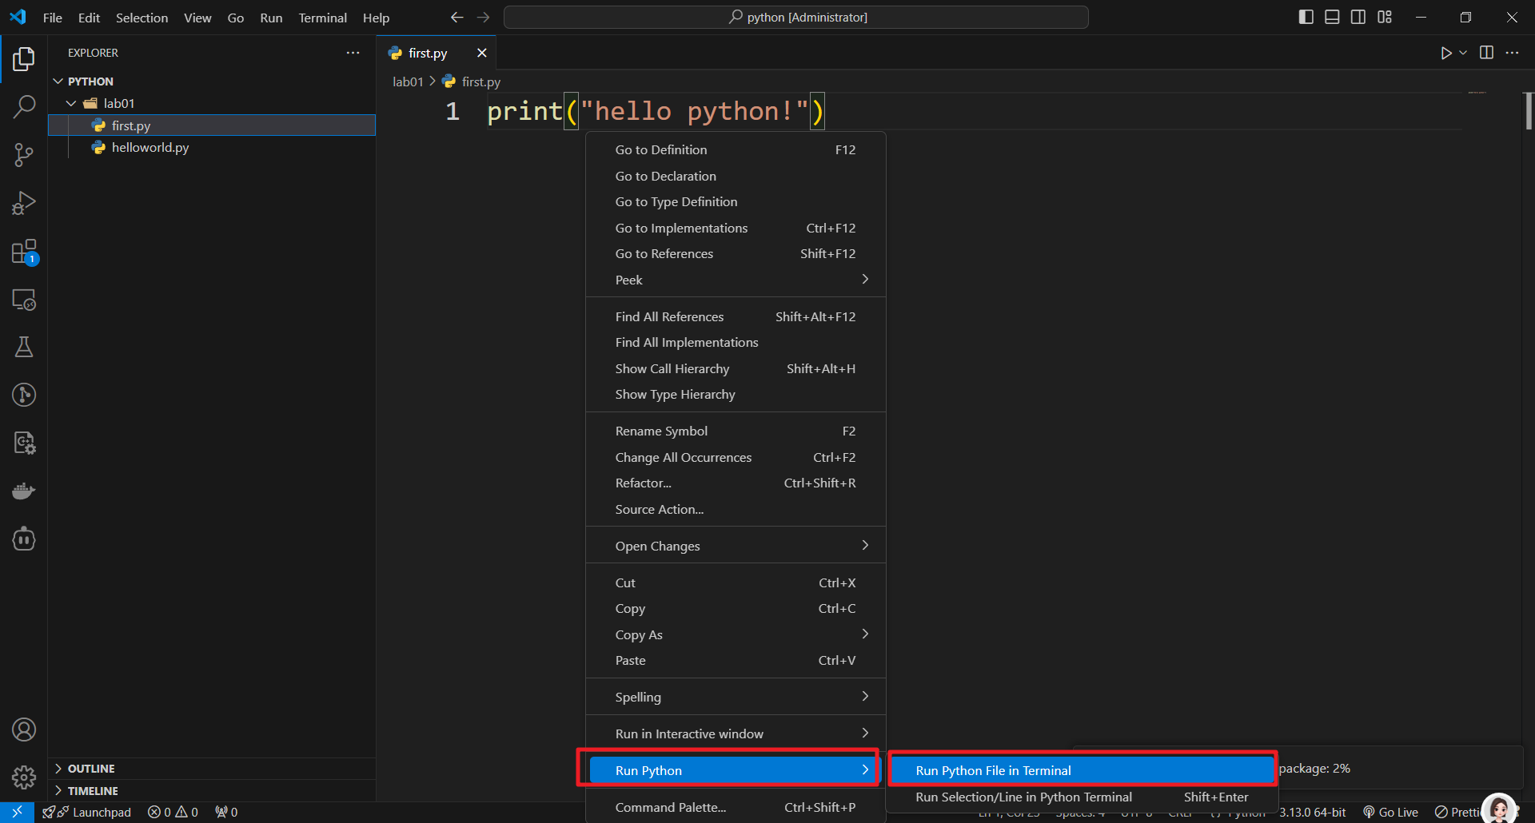Open the File menu
Viewport: 1535px width, 823px height.
pyautogui.click(x=53, y=18)
